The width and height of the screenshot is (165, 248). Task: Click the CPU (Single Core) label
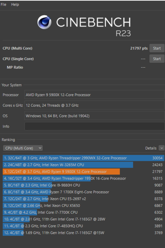(18, 59)
